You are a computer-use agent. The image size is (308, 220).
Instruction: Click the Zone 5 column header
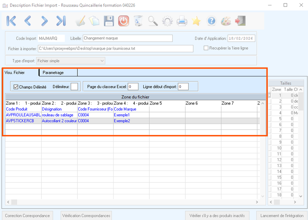(167, 103)
